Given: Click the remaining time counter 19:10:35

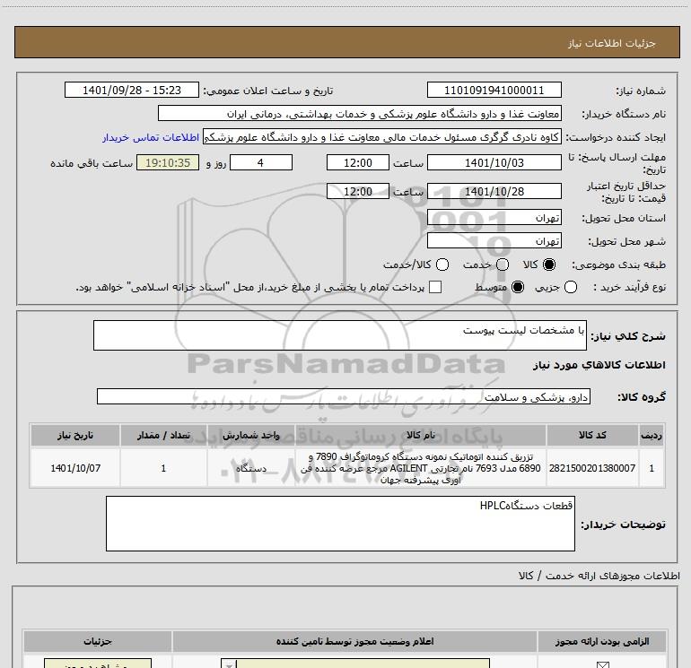Looking at the screenshot, I should click(168, 162).
